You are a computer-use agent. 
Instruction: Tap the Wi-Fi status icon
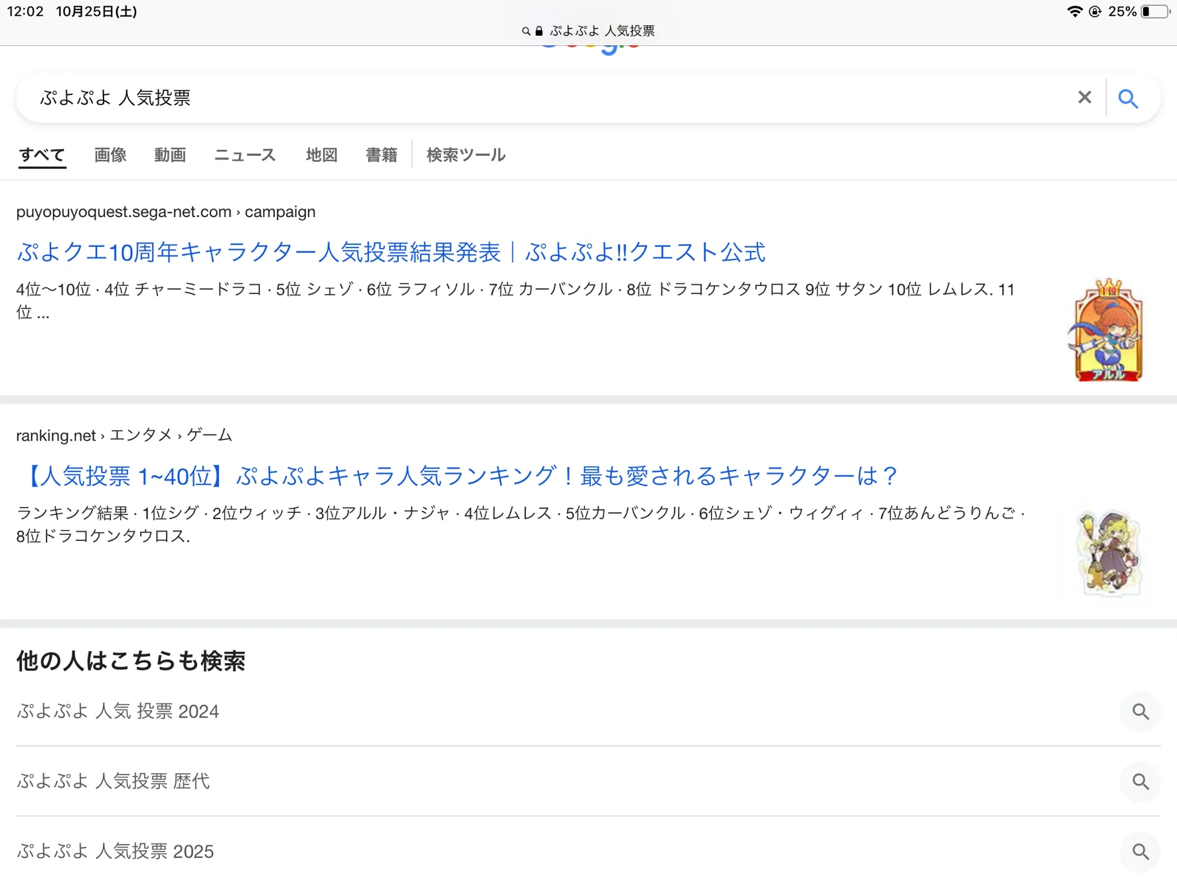(x=1074, y=11)
